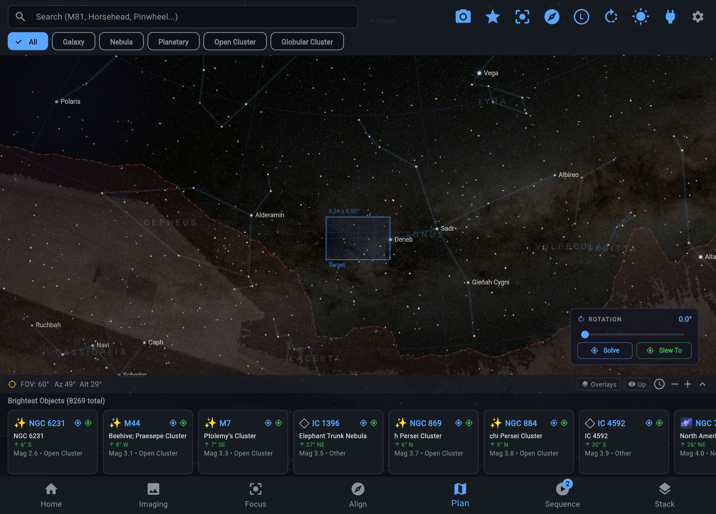Screen dimensions: 716x514
Task: Click the green slew icon on IC 1396 card
Action: coord(374,423)
